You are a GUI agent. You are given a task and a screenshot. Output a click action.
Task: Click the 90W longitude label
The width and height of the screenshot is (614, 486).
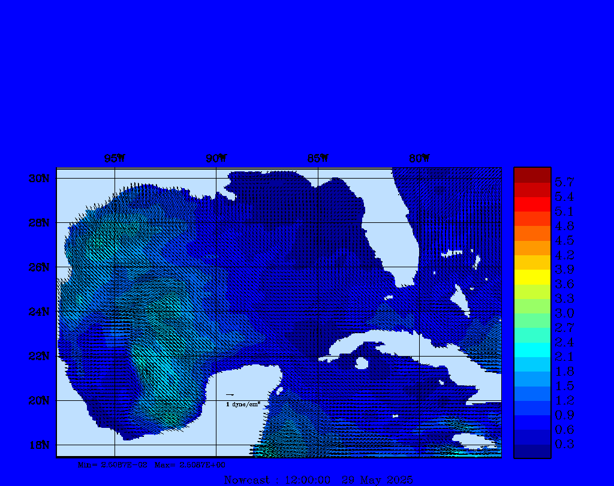click(216, 158)
